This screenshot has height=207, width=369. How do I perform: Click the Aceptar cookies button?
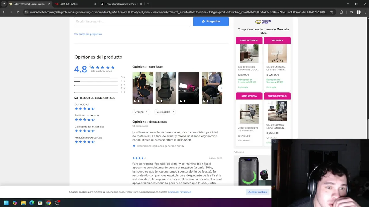[257, 192]
